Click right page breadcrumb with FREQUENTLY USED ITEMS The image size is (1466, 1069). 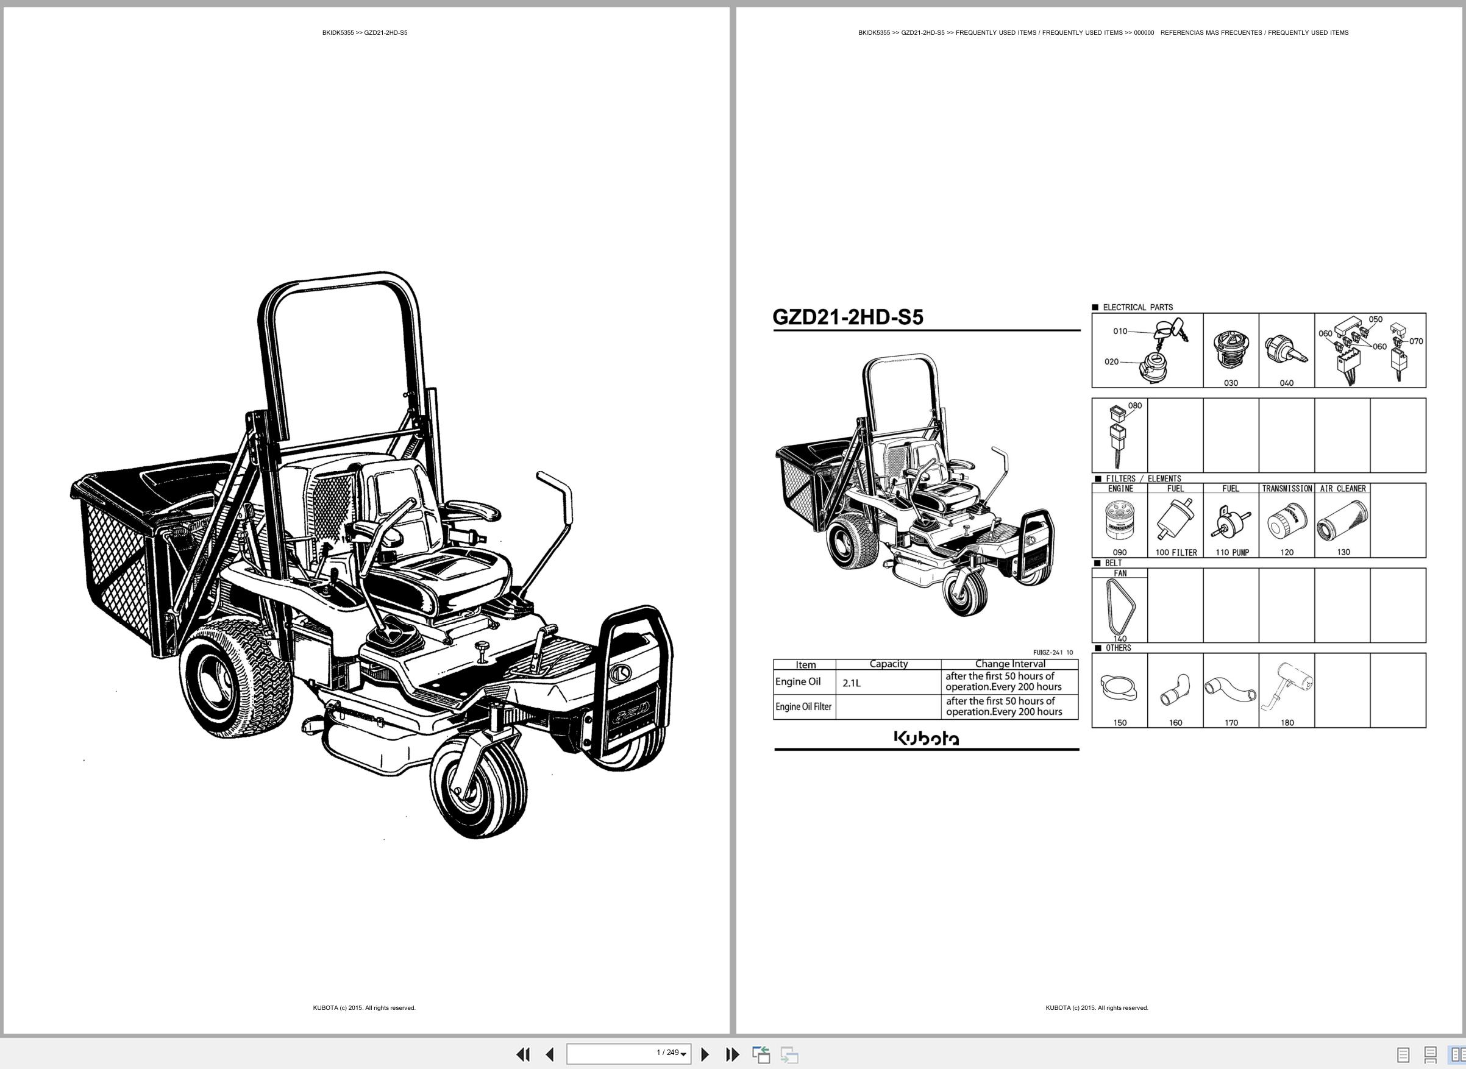click(1103, 32)
